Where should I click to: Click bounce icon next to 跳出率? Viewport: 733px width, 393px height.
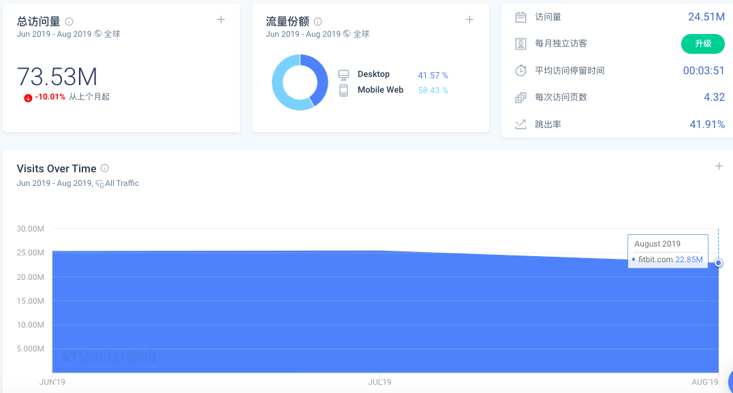[x=520, y=124]
